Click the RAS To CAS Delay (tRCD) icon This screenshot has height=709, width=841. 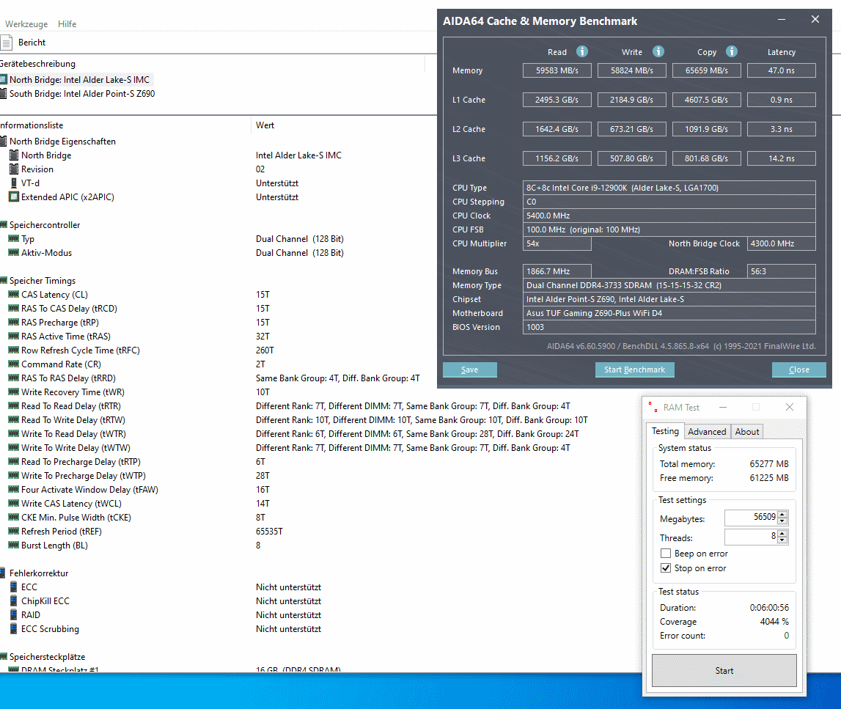click(x=14, y=309)
